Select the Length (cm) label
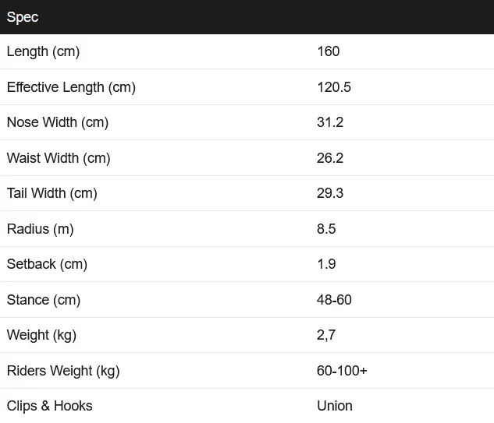This screenshot has width=494, height=423. 43,51
